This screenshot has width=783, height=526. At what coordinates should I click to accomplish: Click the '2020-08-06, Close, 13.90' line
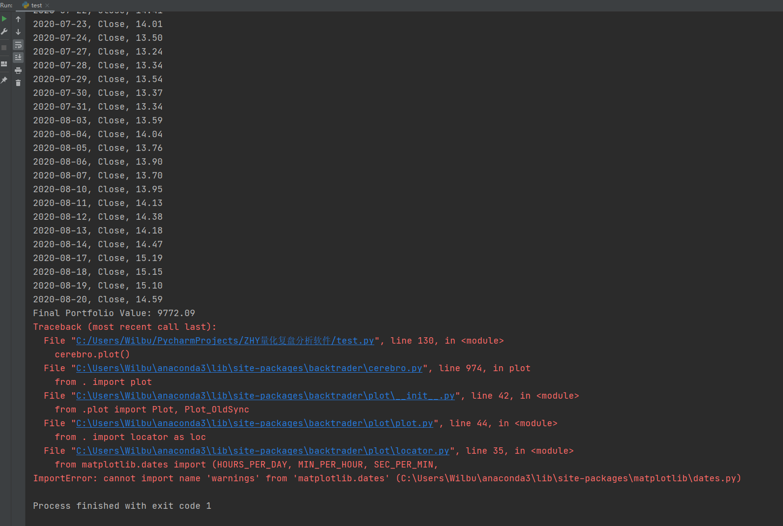(x=98, y=162)
